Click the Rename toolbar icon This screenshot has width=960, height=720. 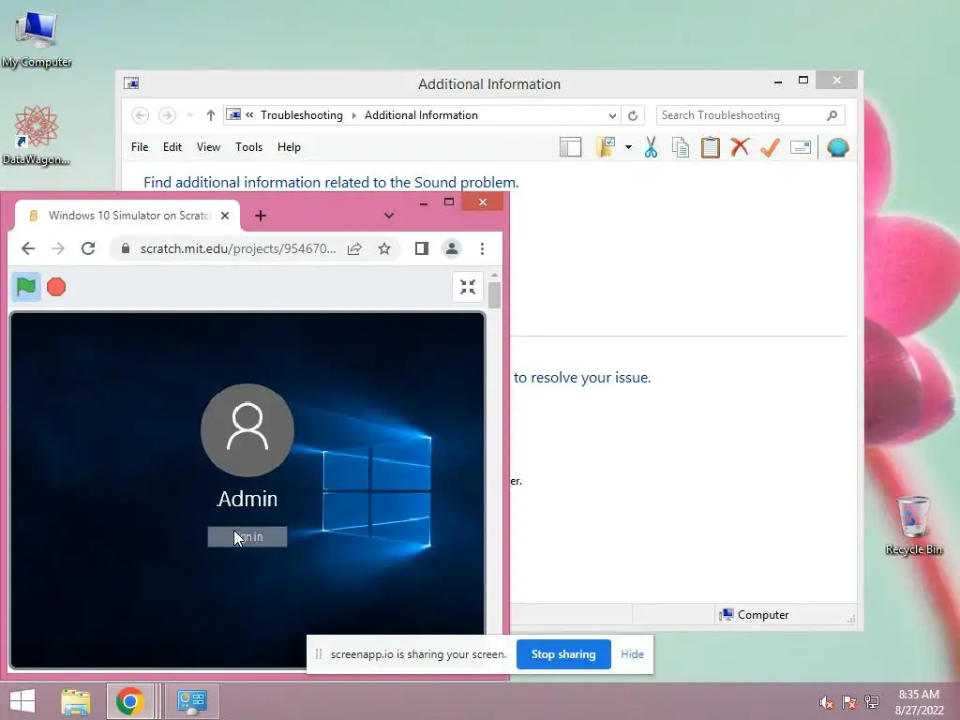pyautogui.click(x=801, y=147)
